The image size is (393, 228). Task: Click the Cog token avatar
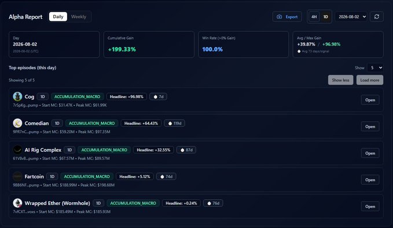coord(17,96)
